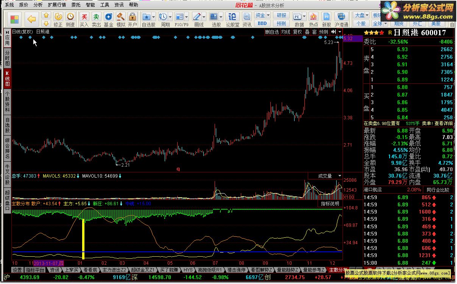This screenshot has width=457, height=284.
Task: Open the 买入 buy order icon
Action: pyautogui.click(x=84, y=19)
